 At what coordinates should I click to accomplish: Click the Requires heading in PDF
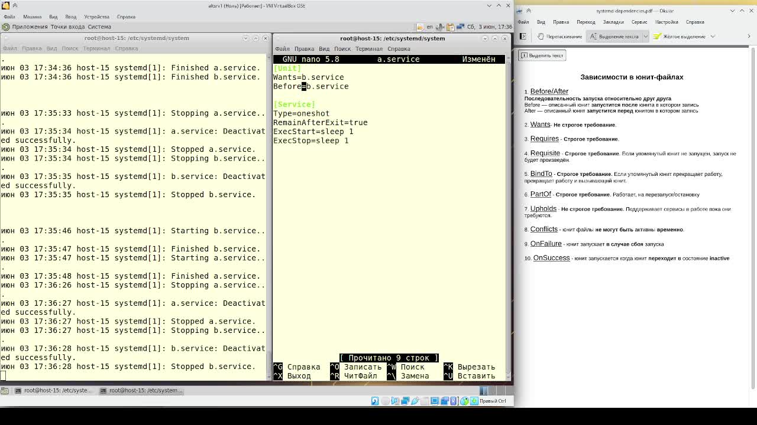click(x=544, y=139)
